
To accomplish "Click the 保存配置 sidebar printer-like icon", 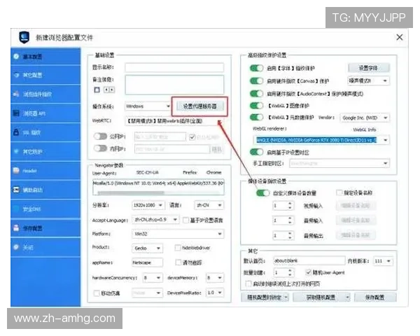I will point(16,227).
